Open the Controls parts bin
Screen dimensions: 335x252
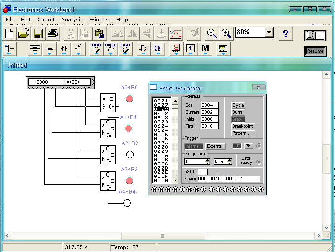pyautogui.click(x=191, y=49)
